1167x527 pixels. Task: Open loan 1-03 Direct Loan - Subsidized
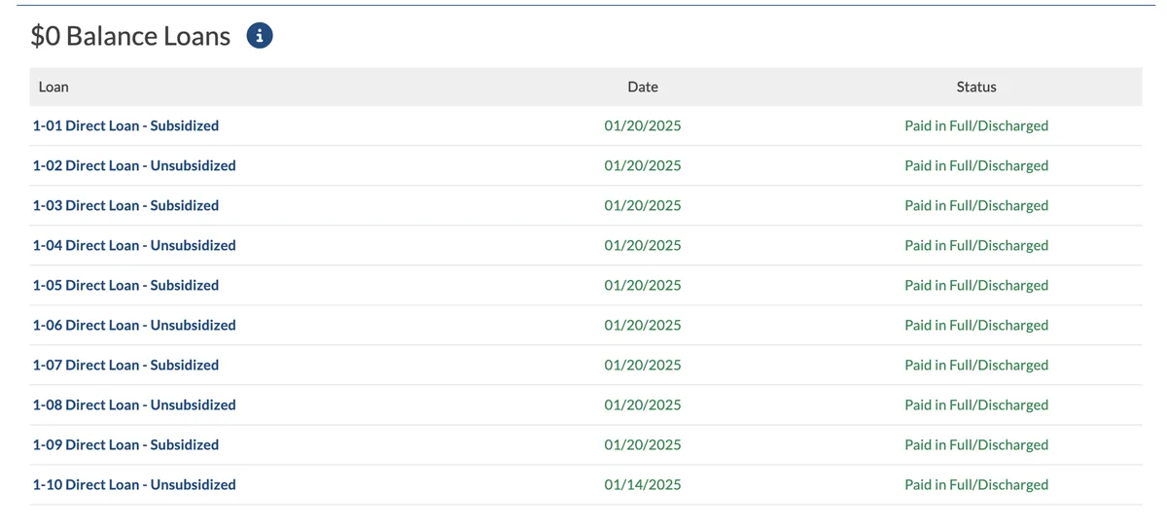tap(125, 205)
